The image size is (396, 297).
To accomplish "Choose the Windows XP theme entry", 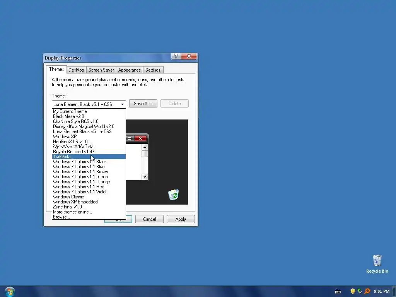I will tap(89, 137).
